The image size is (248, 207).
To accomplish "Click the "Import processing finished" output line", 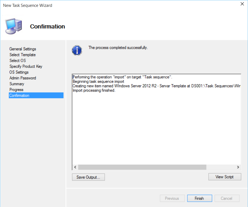I will point(94,91).
